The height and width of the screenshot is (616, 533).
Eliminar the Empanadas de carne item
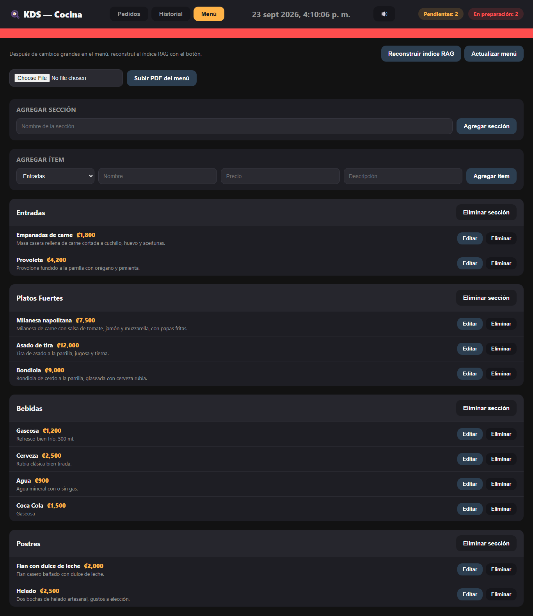(501, 238)
